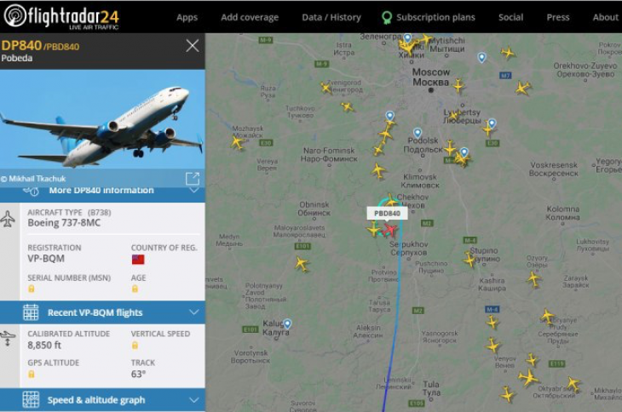Click the lock icon under GPS Altitude
The image size is (622, 412).
(x=32, y=375)
